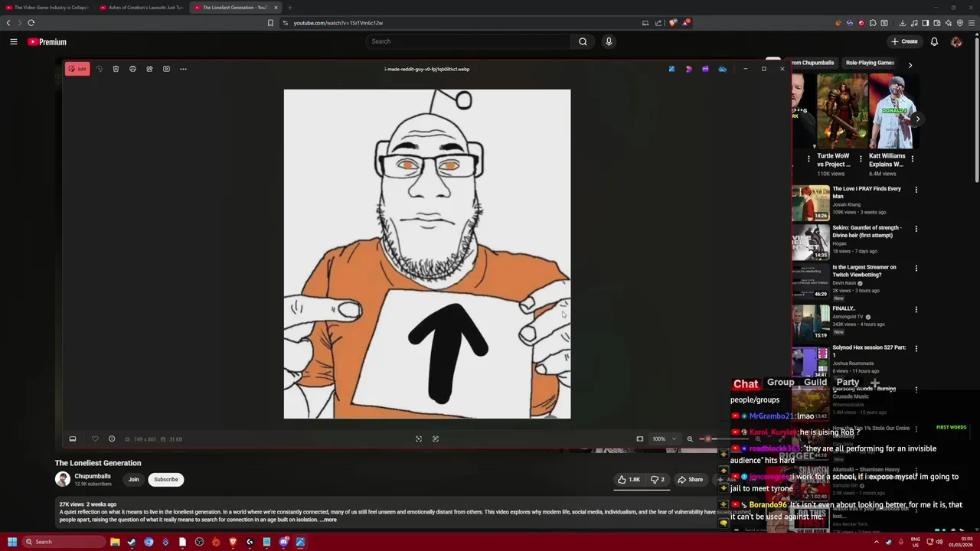Open YouTube notifications bell
980x551 pixels.
coord(934,41)
